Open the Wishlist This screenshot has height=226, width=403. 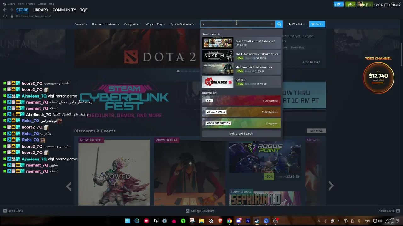[297, 24]
